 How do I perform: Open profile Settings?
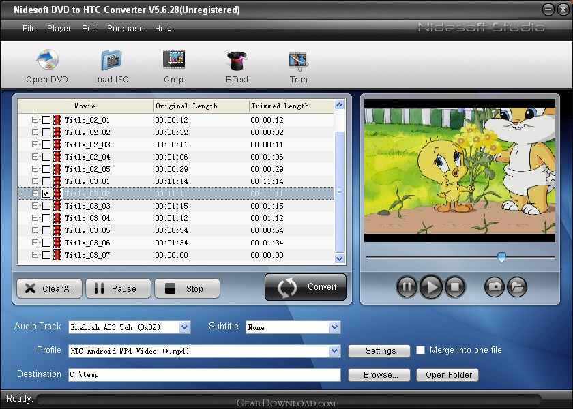pyautogui.click(x=379, y=351)
